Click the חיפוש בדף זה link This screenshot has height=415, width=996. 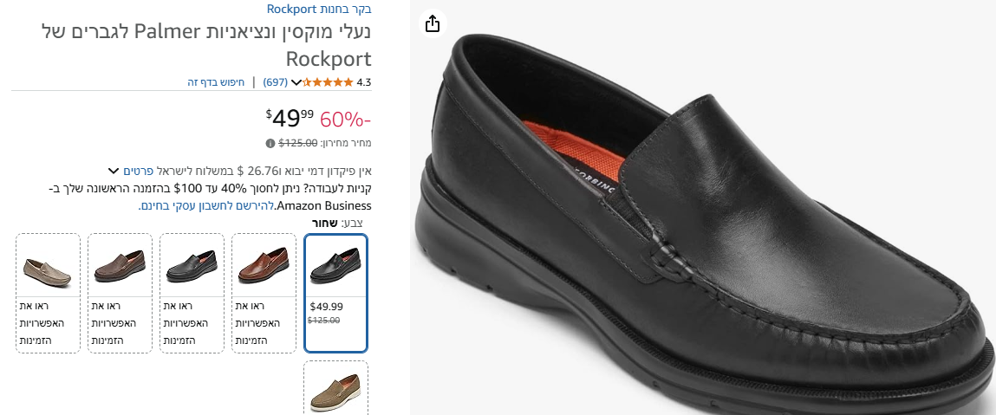pos(216,82)
